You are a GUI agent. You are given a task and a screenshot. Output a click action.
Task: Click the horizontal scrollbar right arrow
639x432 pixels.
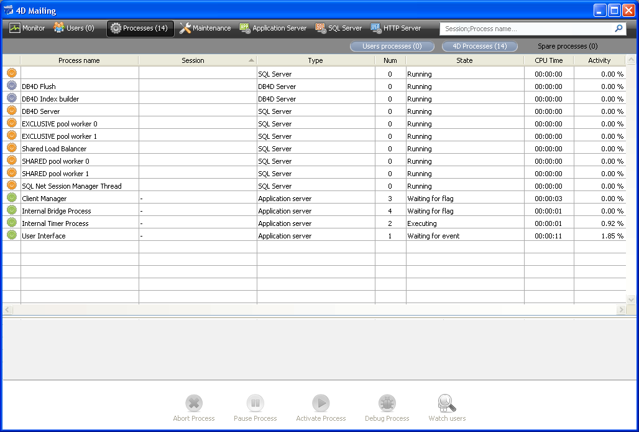(621, 309)
